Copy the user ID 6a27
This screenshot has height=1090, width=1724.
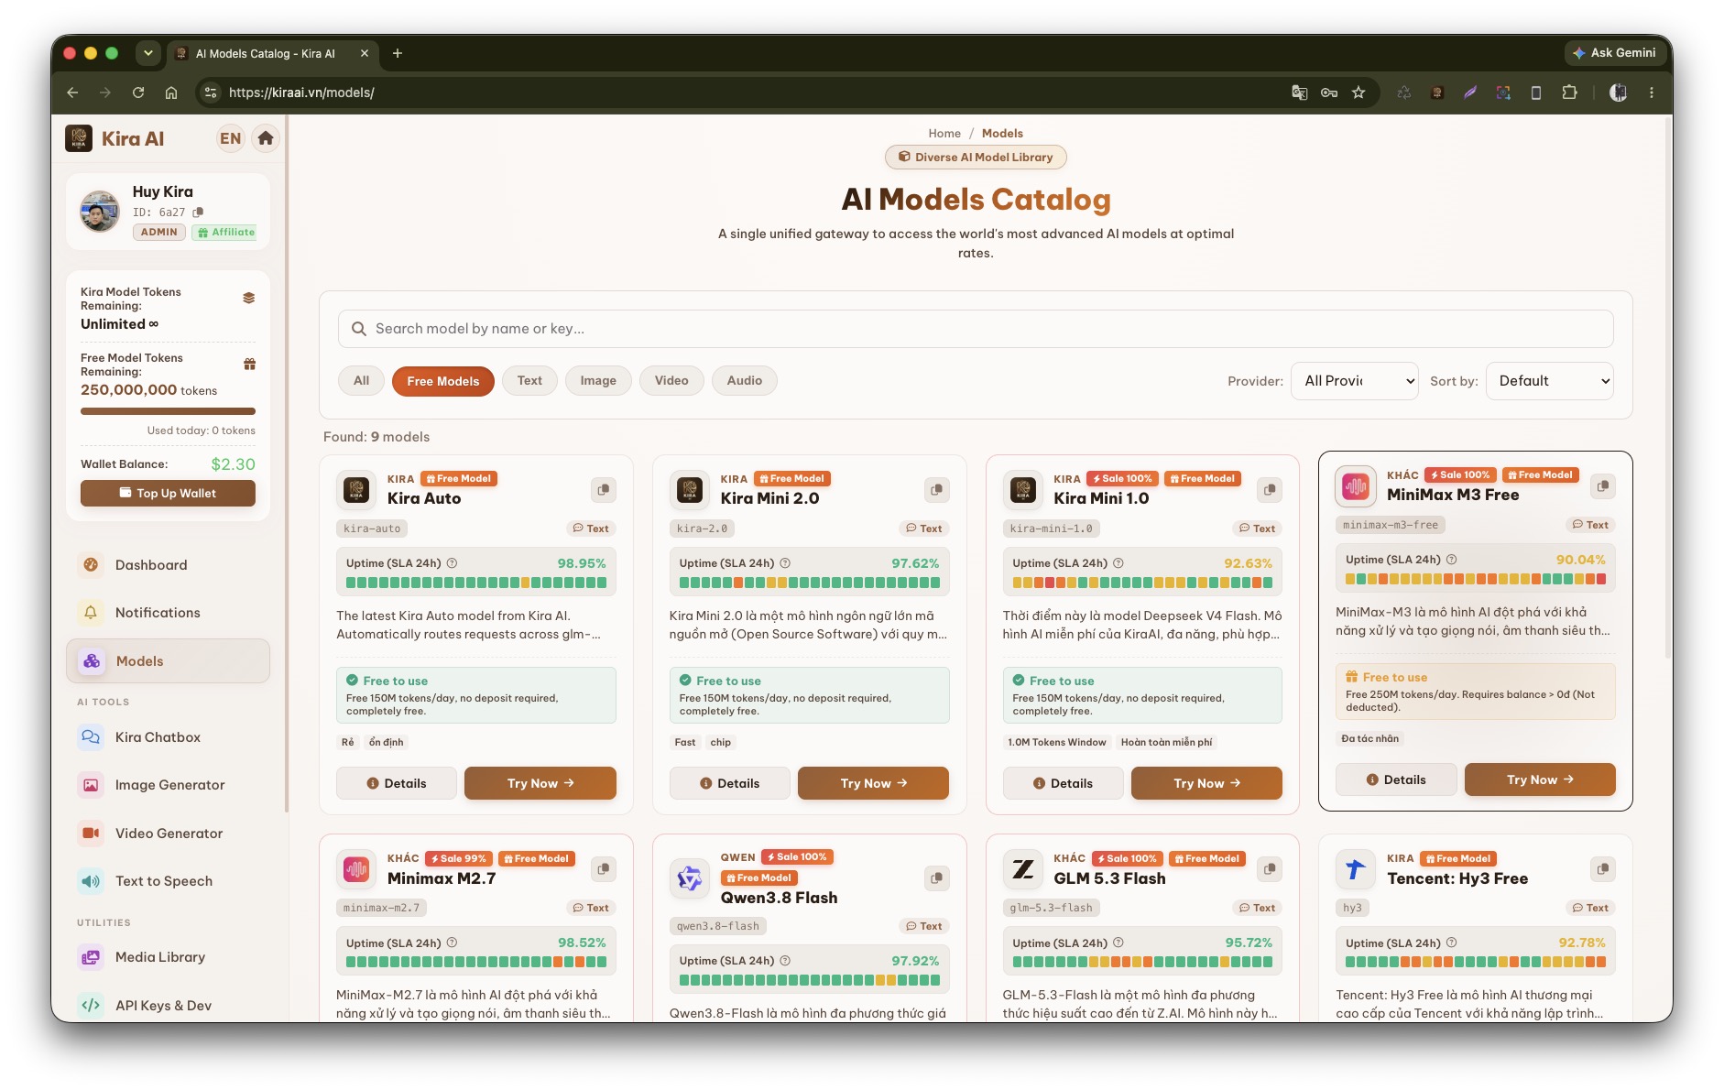[198, 212]
